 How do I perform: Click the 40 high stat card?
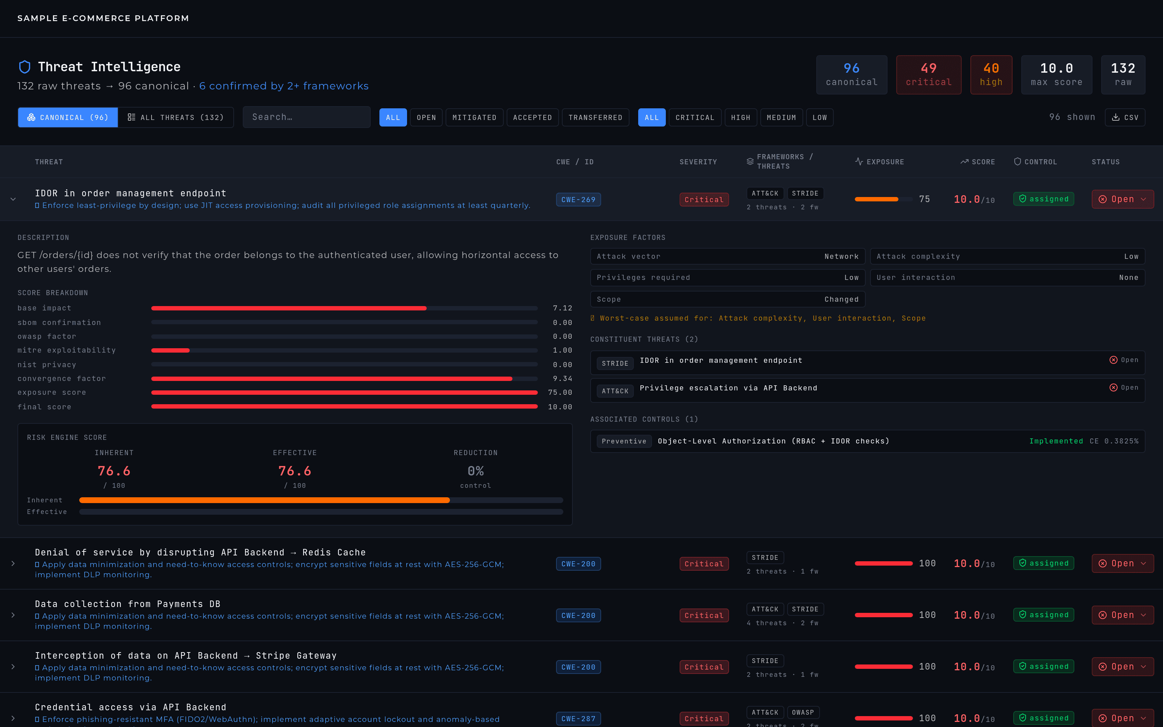point(991,75)
